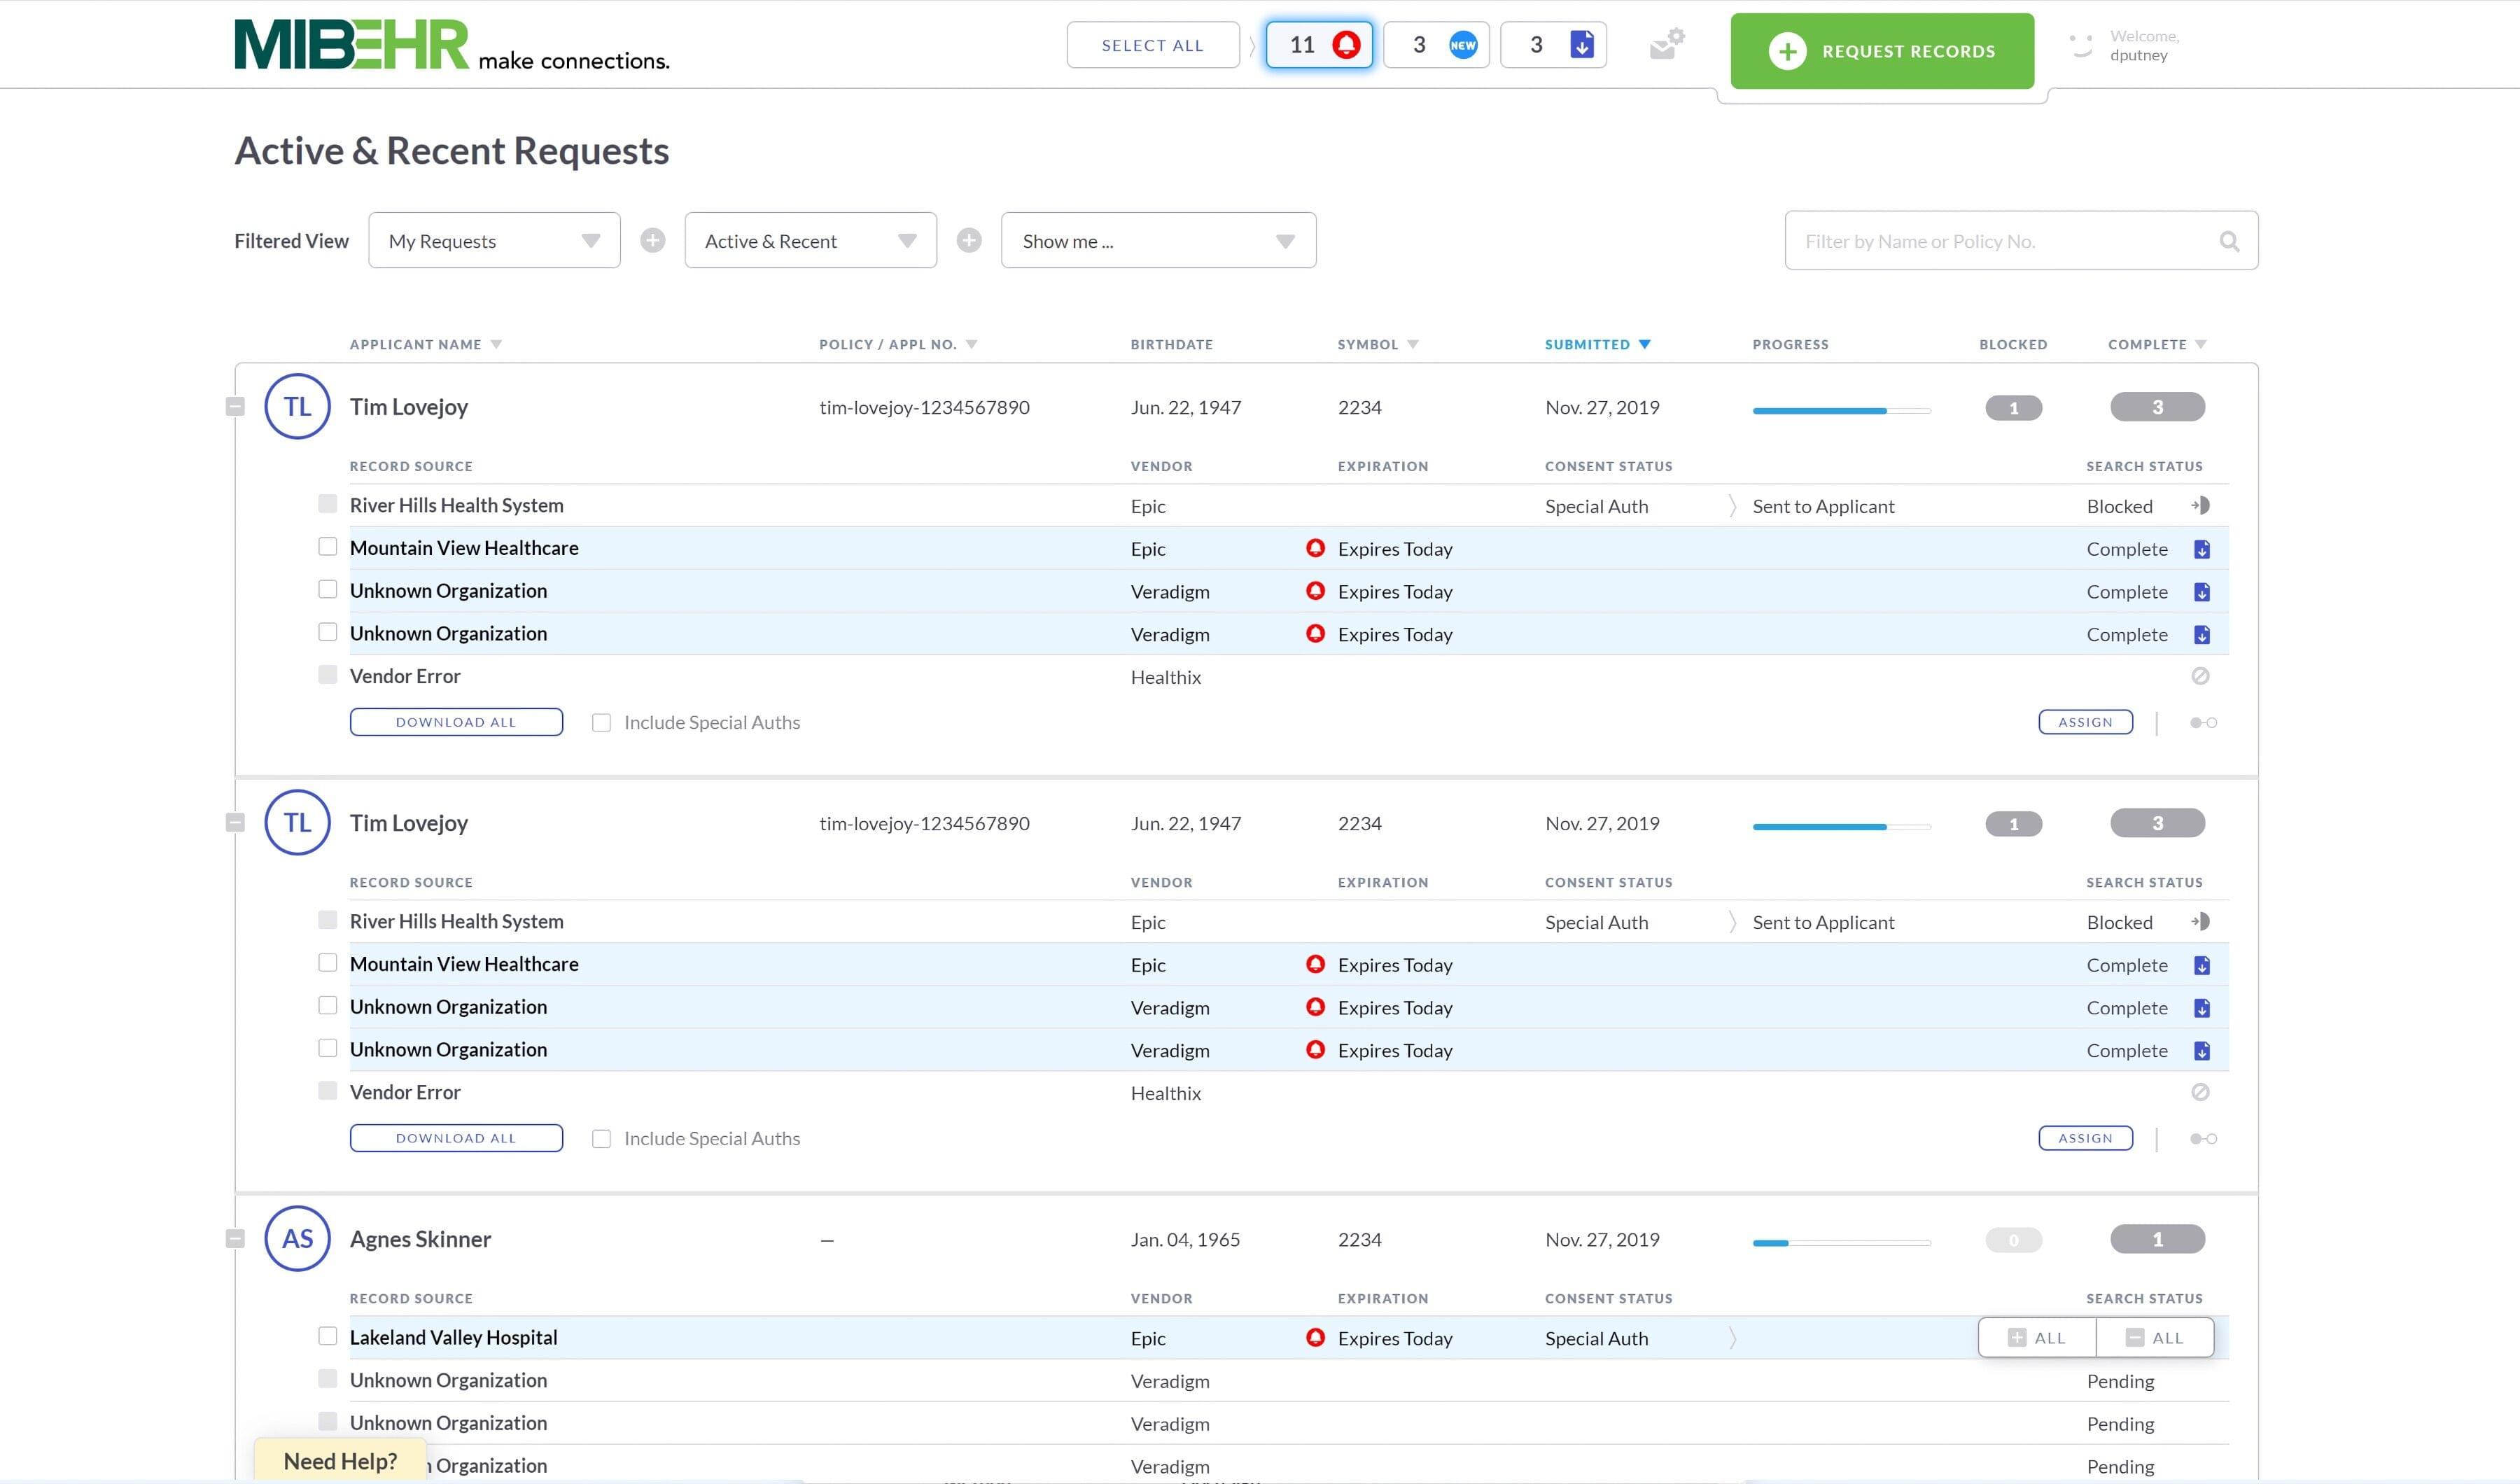This screenshot has height=1484, width=2520.
Task: Click the search magnifier icon in filter box
Action: click(2229, 241)
